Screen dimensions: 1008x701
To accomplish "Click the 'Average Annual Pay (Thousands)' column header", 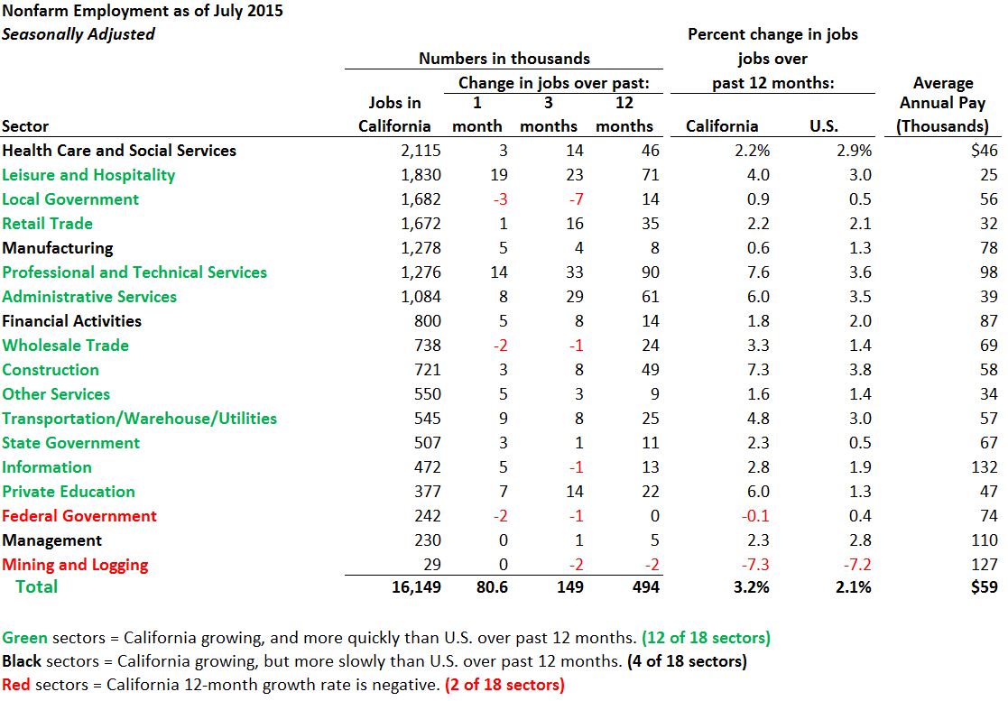I will click(942, 105).
